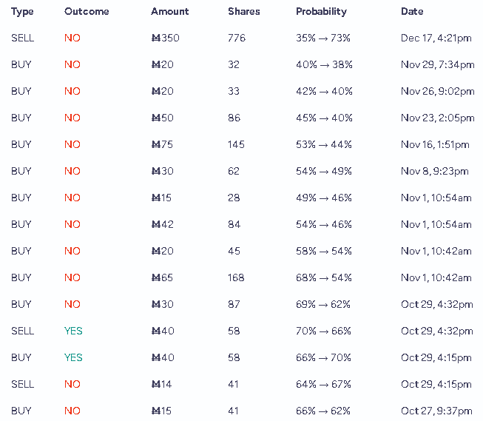Click the 68% → 54% probability cell
This screenshot has width=483, height=421.
coord(324,277)
